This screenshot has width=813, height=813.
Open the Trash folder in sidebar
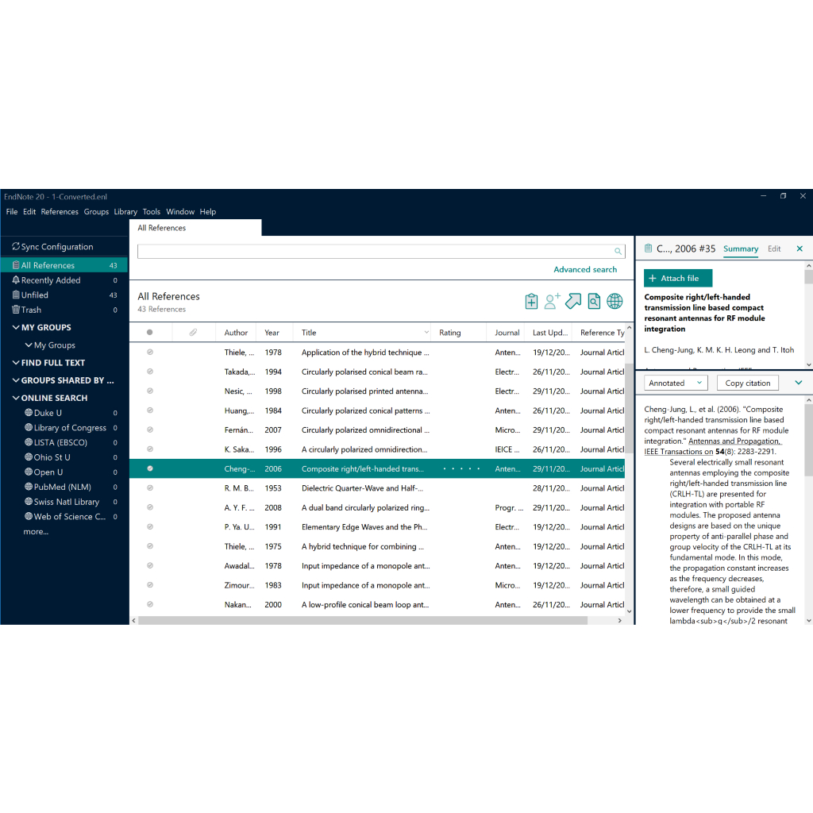(x=31, y=310)
